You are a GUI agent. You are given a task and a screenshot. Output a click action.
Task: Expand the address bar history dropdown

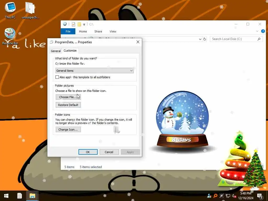200,39
